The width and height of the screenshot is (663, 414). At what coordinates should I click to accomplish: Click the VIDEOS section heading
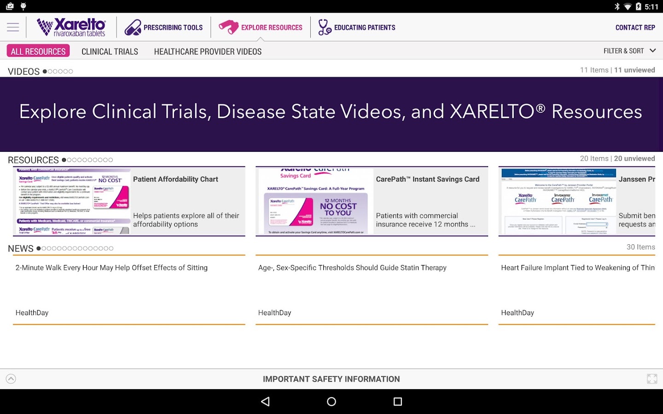tap(24, 71)
